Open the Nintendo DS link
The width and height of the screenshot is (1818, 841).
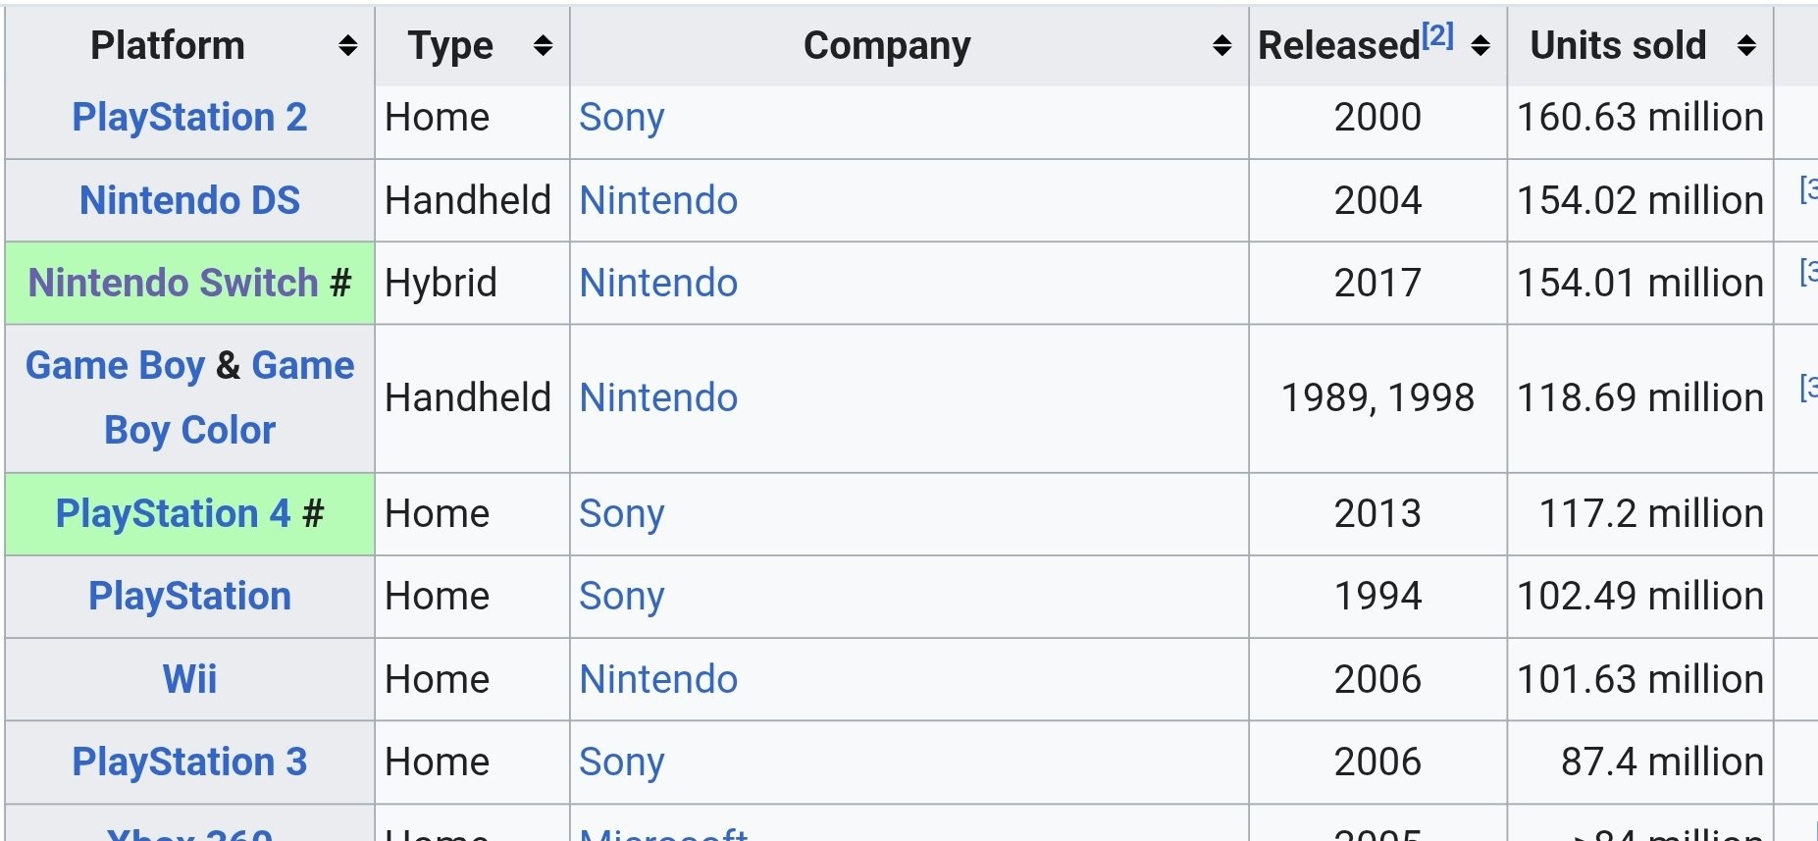(x=189, y=200)
